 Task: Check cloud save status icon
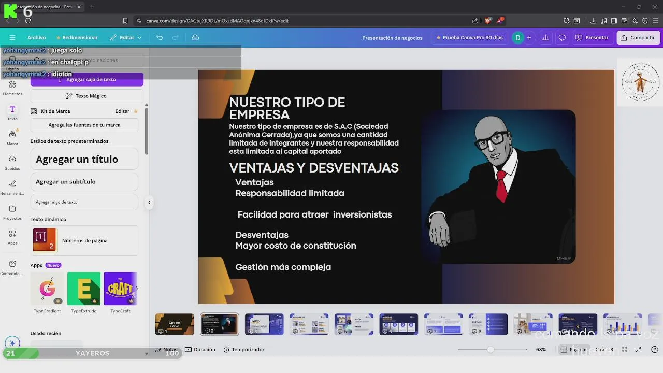pos(195,38)
